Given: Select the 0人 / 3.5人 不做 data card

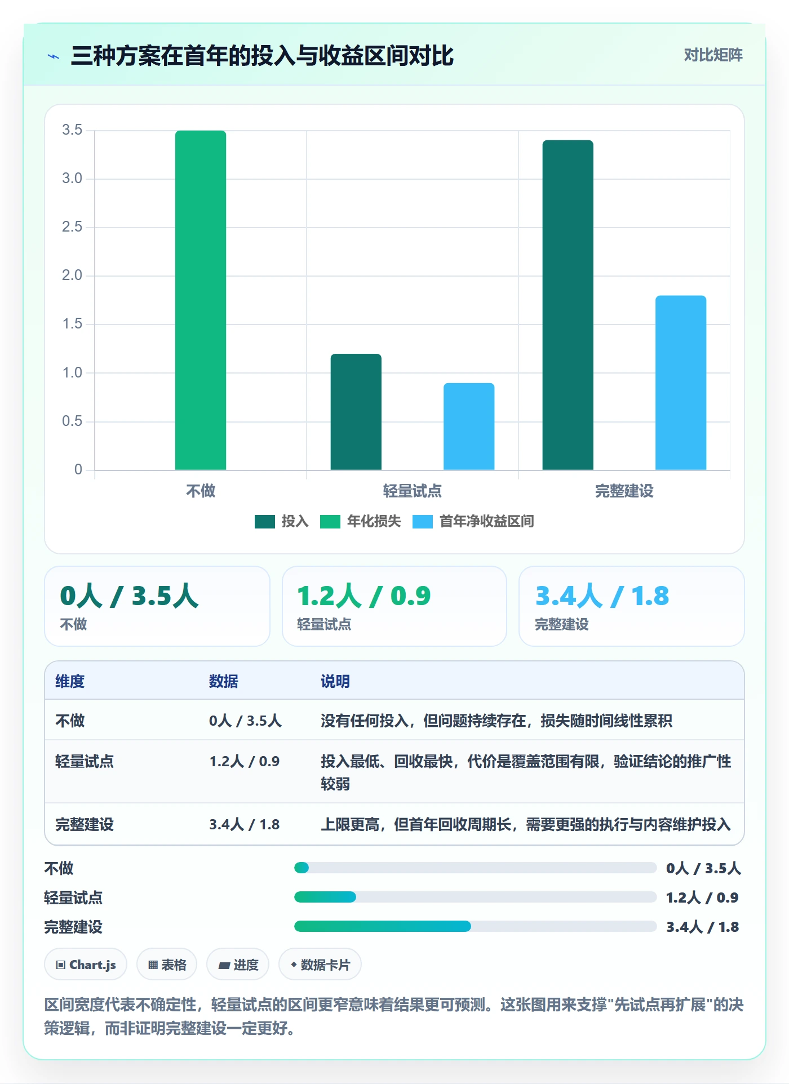Looking at the screenshot, I should (157, 606).
